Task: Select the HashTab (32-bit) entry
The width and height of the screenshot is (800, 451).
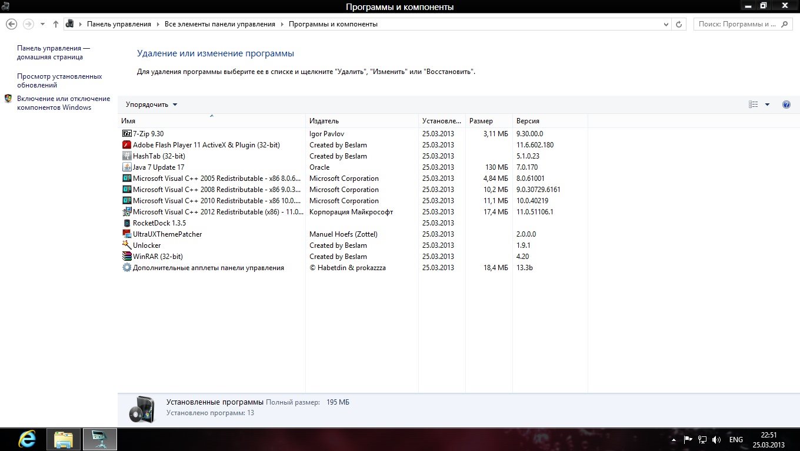Action: pyautogui.click(x=159, y=156)
